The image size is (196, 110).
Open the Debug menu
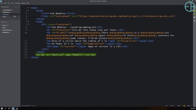pyautogui.click(x=23, y=3)
